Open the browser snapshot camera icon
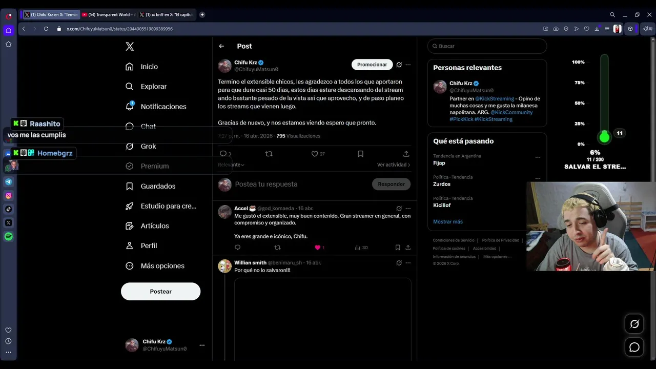 556,29
